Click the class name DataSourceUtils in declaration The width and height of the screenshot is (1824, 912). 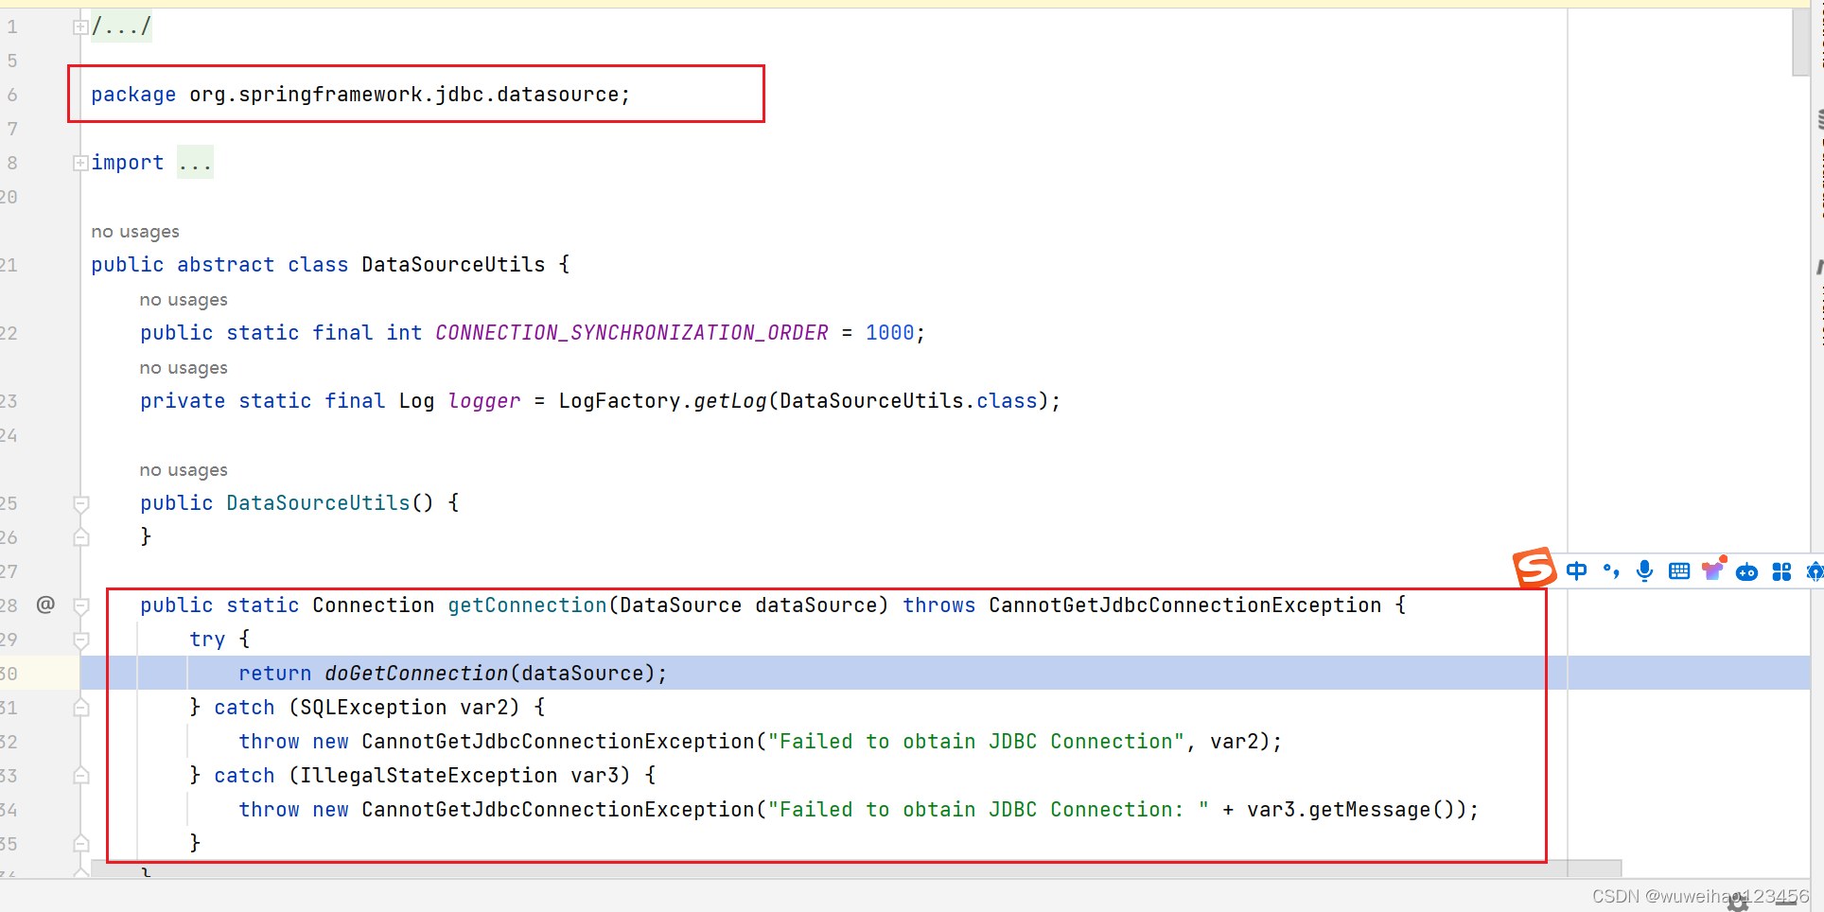click(453, 265)
